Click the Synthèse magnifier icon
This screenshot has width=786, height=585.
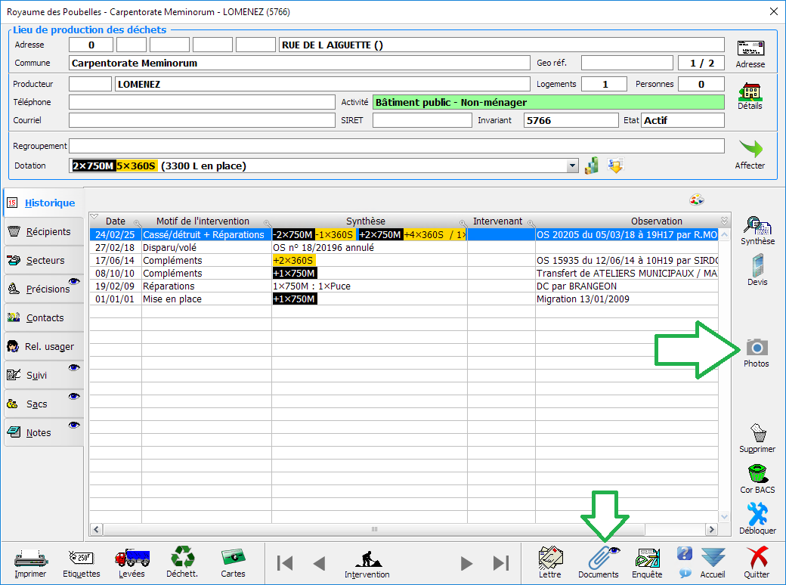click(x=757, y=227)
